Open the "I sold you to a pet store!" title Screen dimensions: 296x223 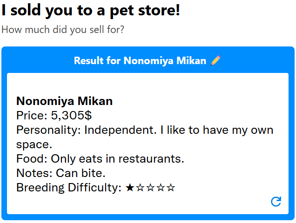[91, 10]
